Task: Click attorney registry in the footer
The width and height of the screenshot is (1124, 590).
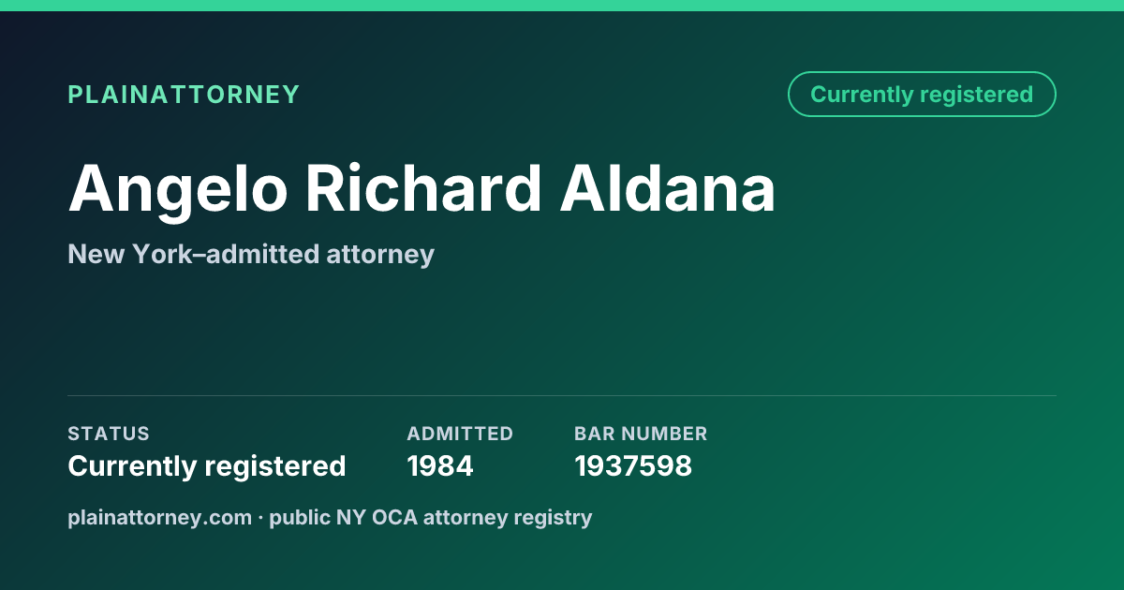Action: [x=508, y=518]
